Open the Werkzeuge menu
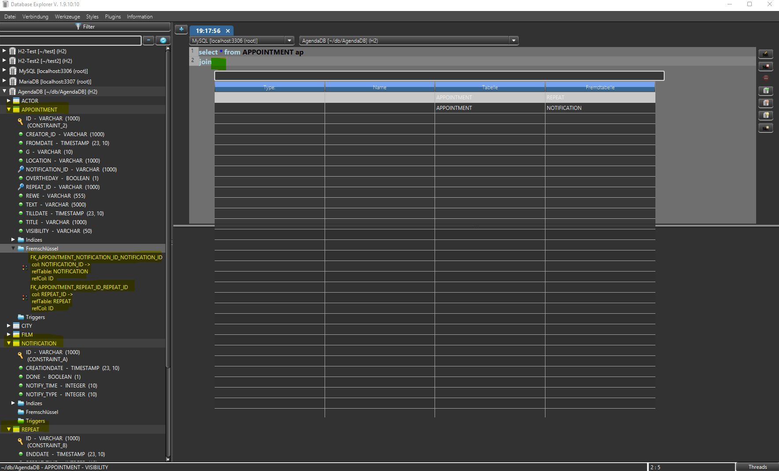Image resolution: width=779 pixels, height=471 pixels. [x=67, y=17]
